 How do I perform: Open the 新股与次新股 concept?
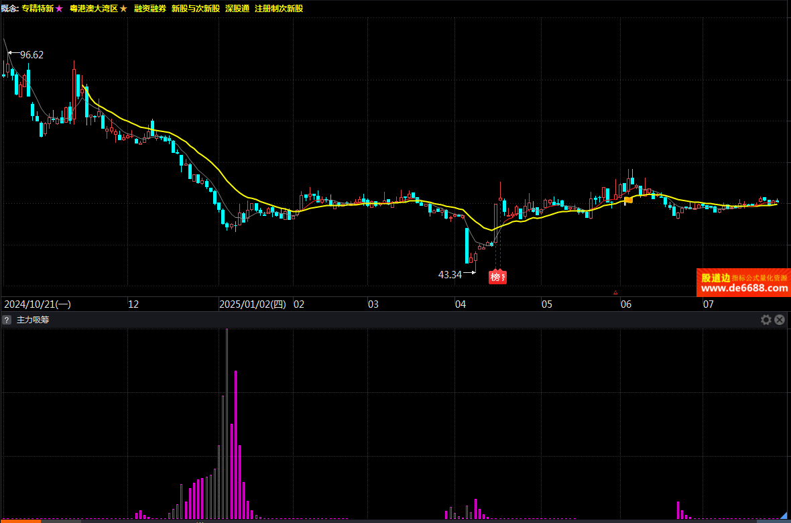(195, 9)
